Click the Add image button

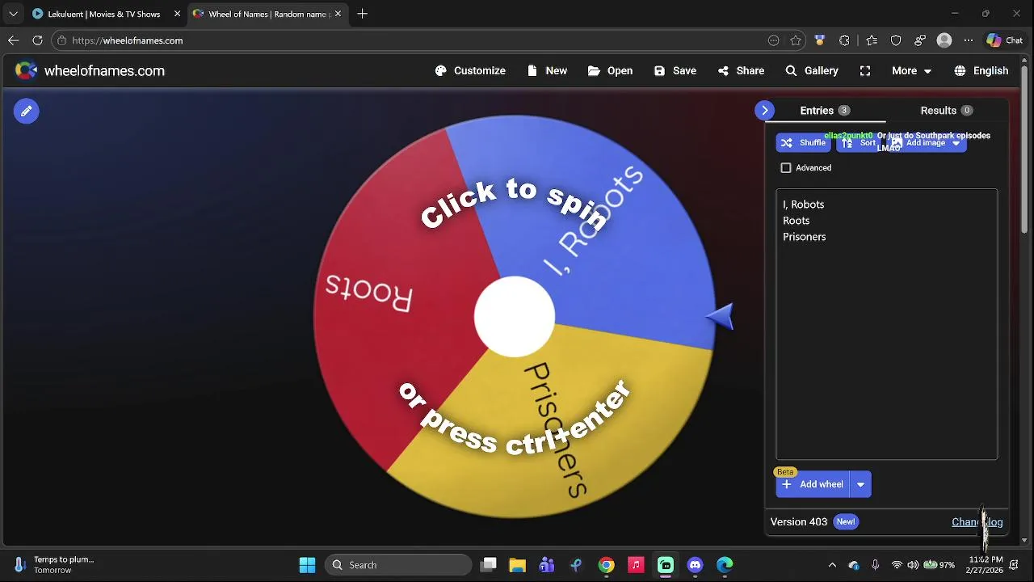917,143
